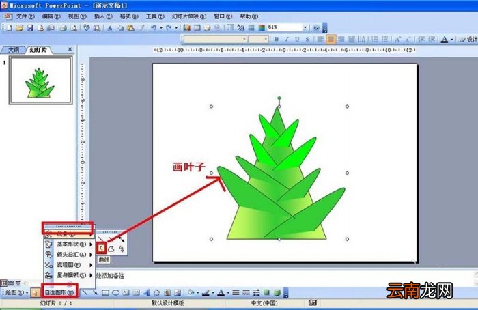Toggle Italic formatting
The width and height of the screenshot is (478, 310).
pyautogui.click(x=287, y=39)
